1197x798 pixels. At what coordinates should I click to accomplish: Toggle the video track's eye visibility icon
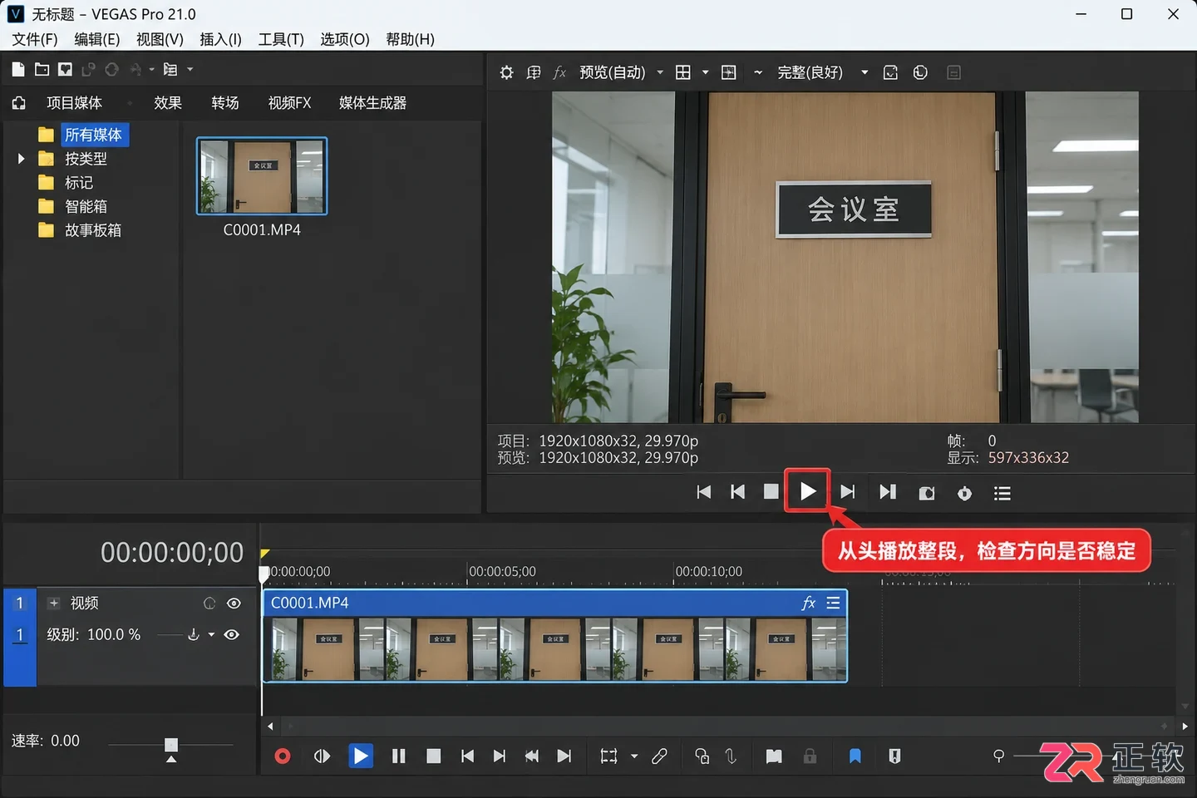tap(234, 603)
